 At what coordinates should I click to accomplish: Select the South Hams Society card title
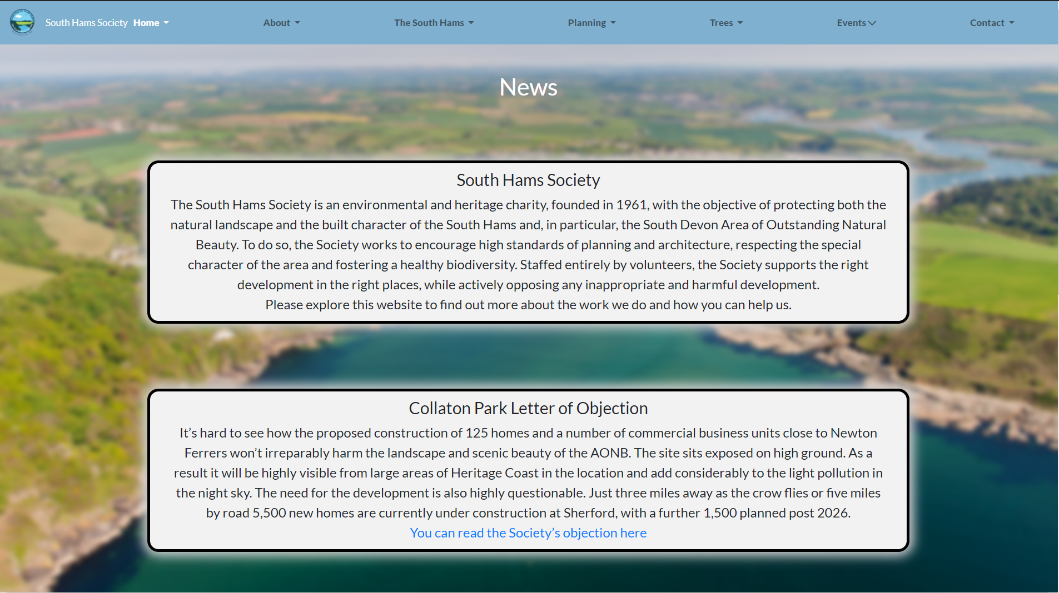pos(528,180)
